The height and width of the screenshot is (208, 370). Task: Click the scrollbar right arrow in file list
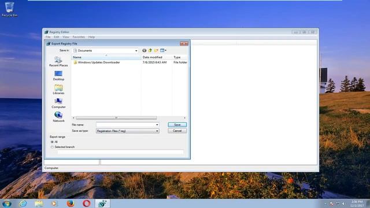tap(185, 118)
